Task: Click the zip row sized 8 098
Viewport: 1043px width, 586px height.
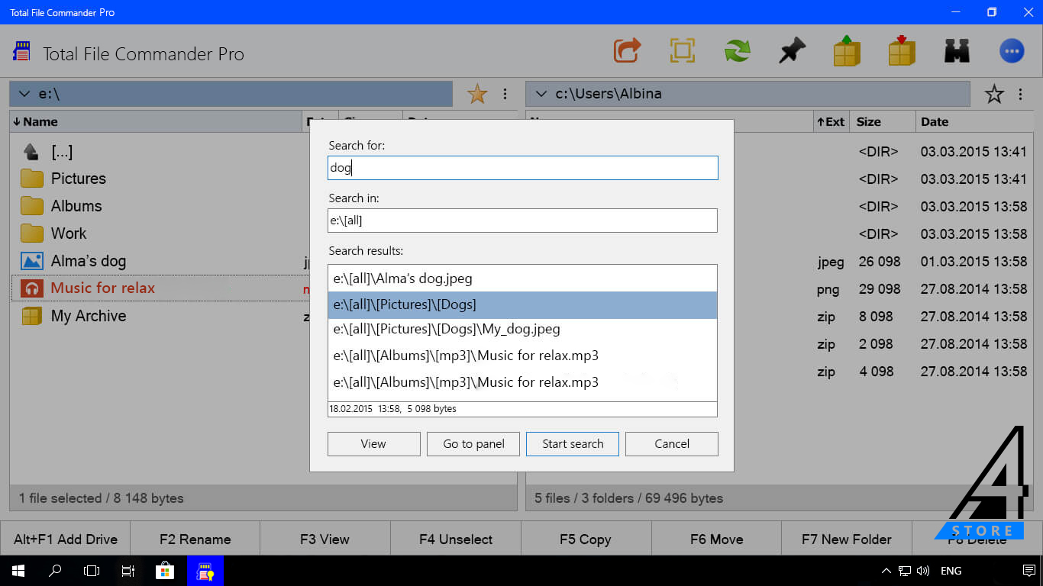Action: 780,317
